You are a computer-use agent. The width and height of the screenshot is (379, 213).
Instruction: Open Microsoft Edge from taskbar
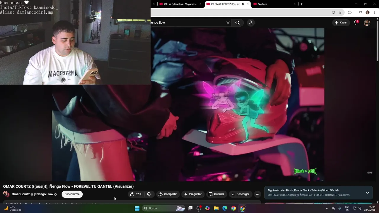tap(225, 208)
